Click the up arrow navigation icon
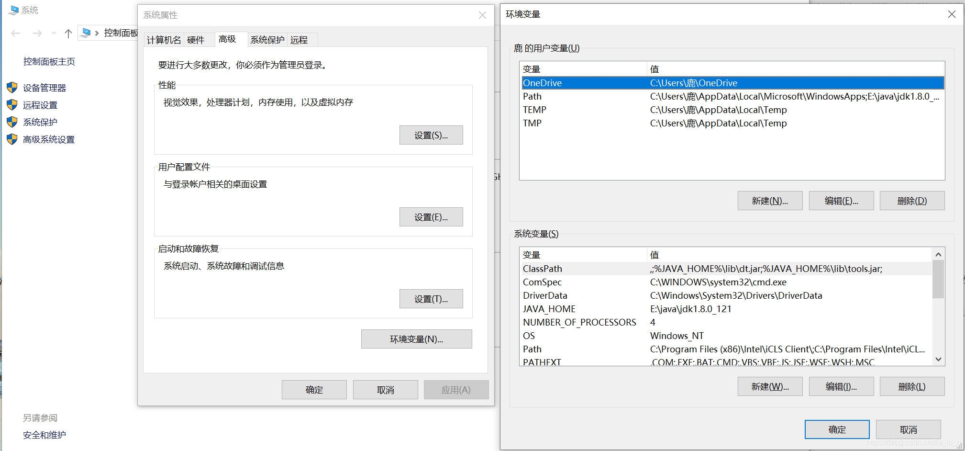The image size is (965, 451). 68,33
